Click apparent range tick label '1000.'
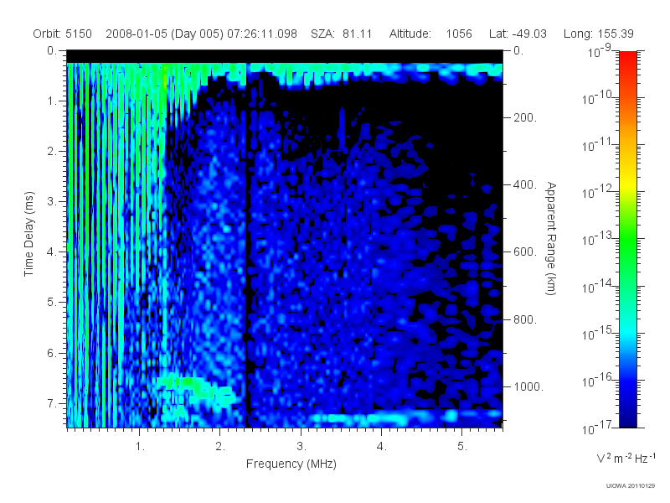 528,386
